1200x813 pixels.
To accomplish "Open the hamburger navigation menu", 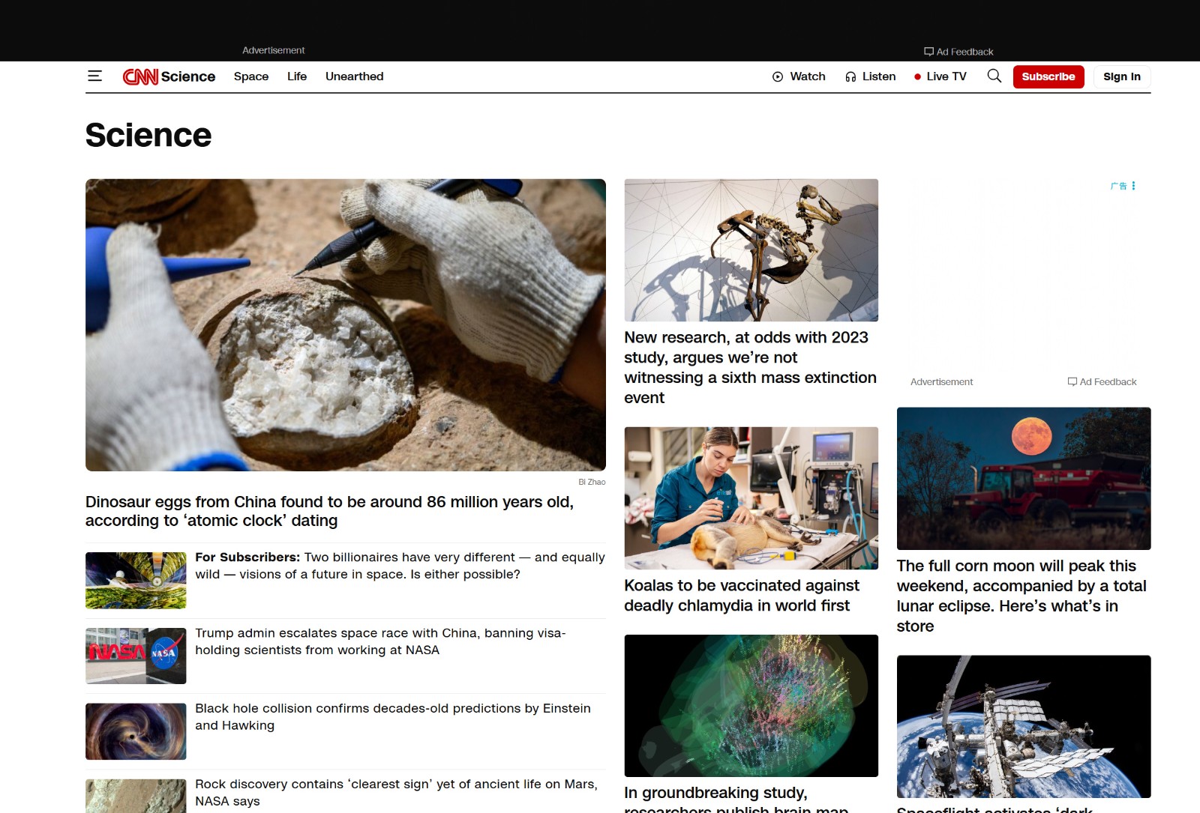I will tap(94, 76).
